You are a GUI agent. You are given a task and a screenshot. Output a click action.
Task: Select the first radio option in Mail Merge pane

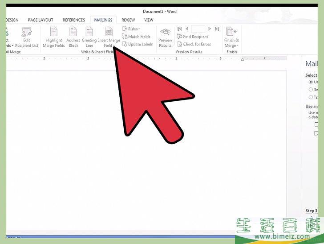pos(311,82)
